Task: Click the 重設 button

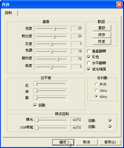Action: (102, 28)
